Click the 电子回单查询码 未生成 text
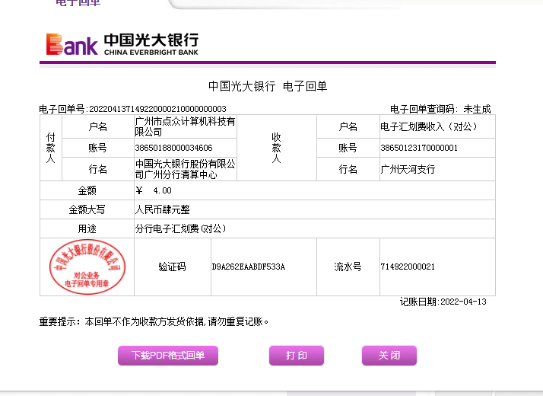The image size is (543, 396). click(440, 109)
